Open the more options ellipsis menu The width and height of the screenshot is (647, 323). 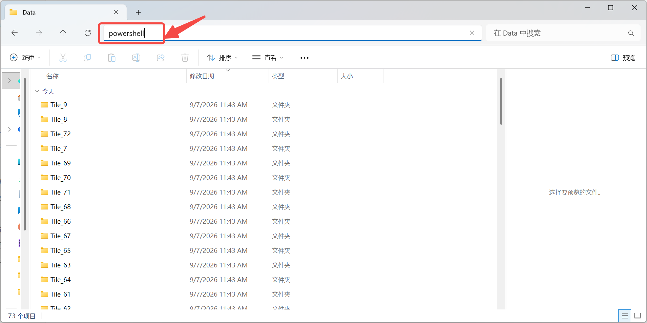click(x=305, y=58)
